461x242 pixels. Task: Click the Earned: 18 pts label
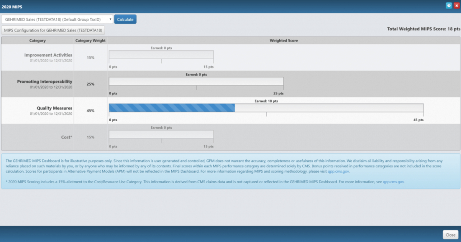pos(266,101)
